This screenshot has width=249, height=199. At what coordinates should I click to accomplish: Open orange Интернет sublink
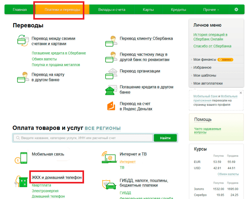tap(128, 162)
